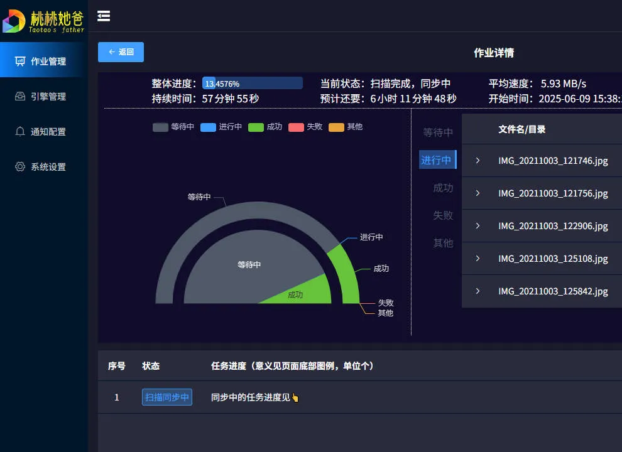Screen dimensions: 622x452
Task: Expand the IMG_20211003_122906.jpg row
Action: tap(477, 226)
